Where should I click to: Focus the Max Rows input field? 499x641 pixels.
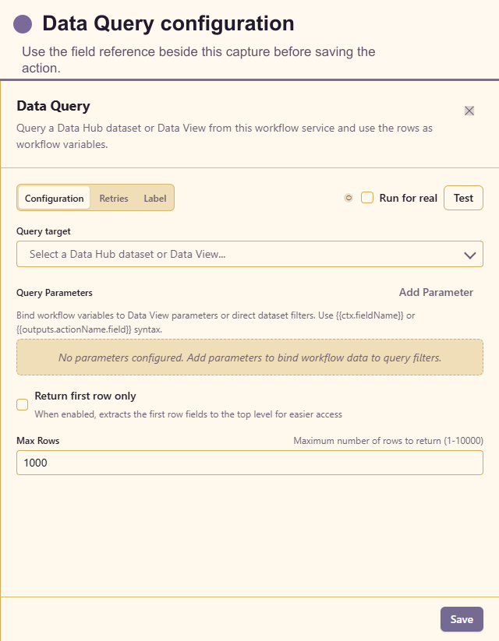[x=249, y=463]
